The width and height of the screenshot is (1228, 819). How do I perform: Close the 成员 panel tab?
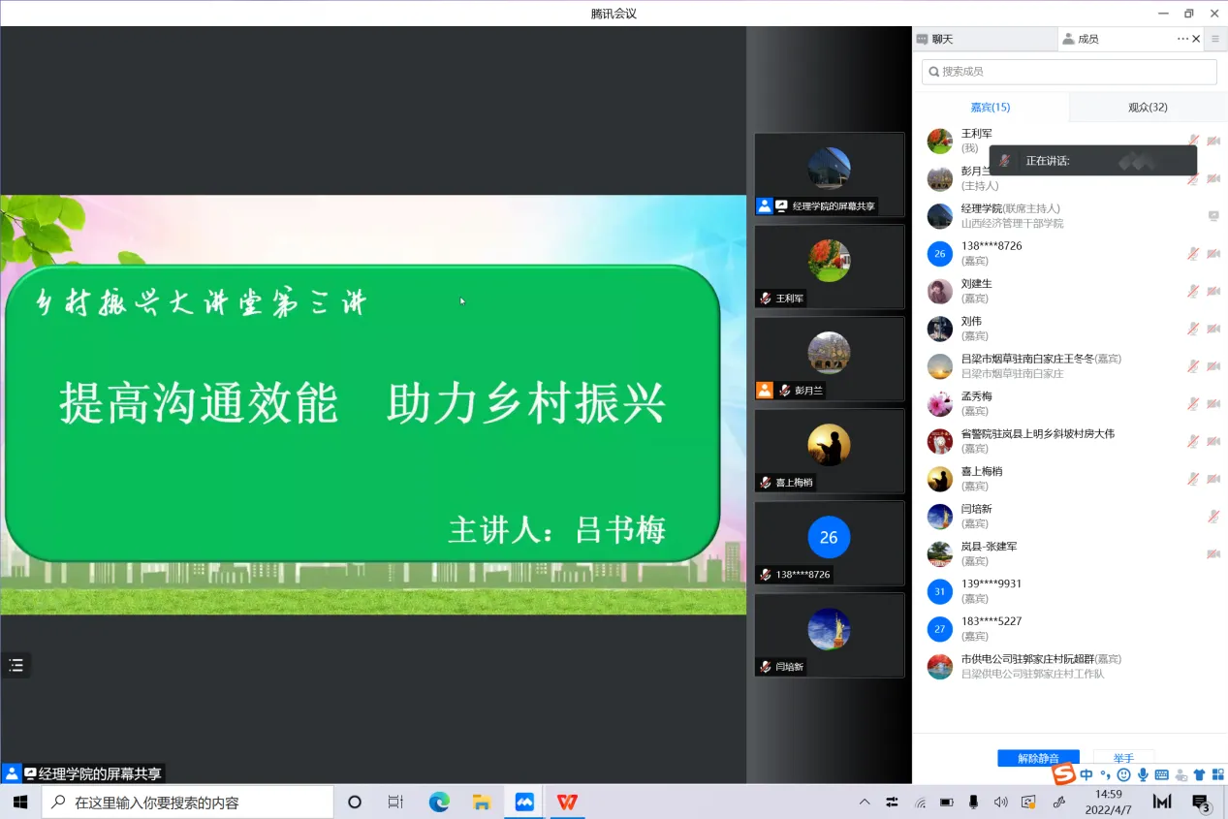1196,39
